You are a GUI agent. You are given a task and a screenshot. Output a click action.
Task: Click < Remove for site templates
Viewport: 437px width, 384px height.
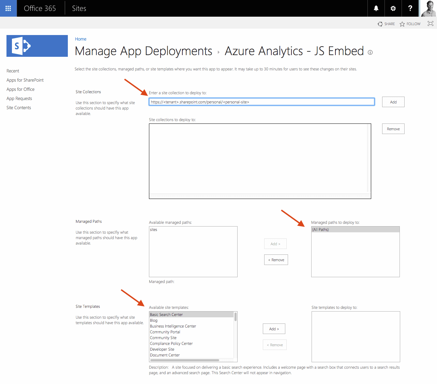point(275,345)
